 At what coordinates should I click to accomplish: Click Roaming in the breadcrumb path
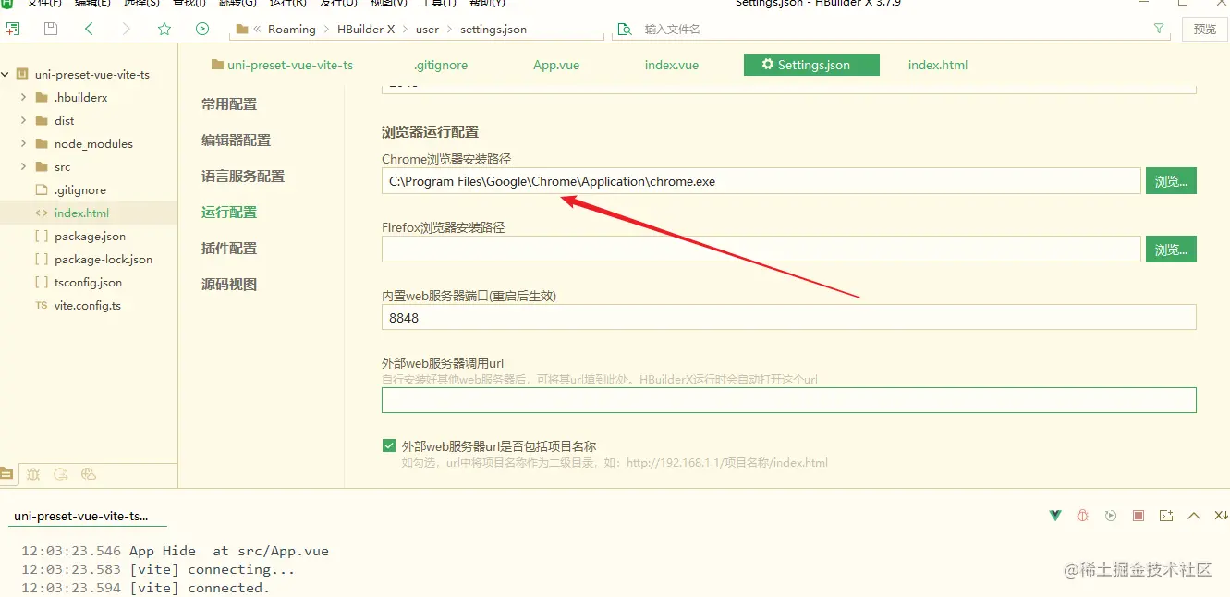pyautogui.click(x=292, y=30)
